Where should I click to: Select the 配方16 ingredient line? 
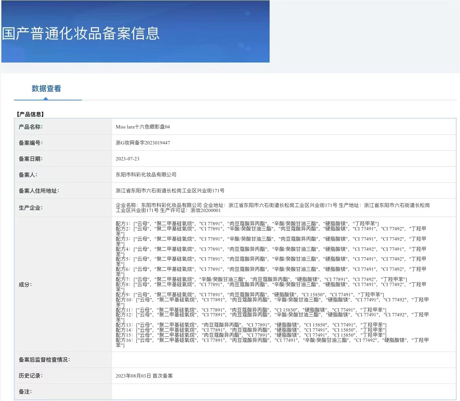pos(272,343)
